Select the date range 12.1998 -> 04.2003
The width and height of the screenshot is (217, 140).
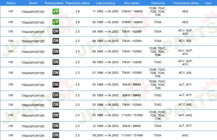105,126
